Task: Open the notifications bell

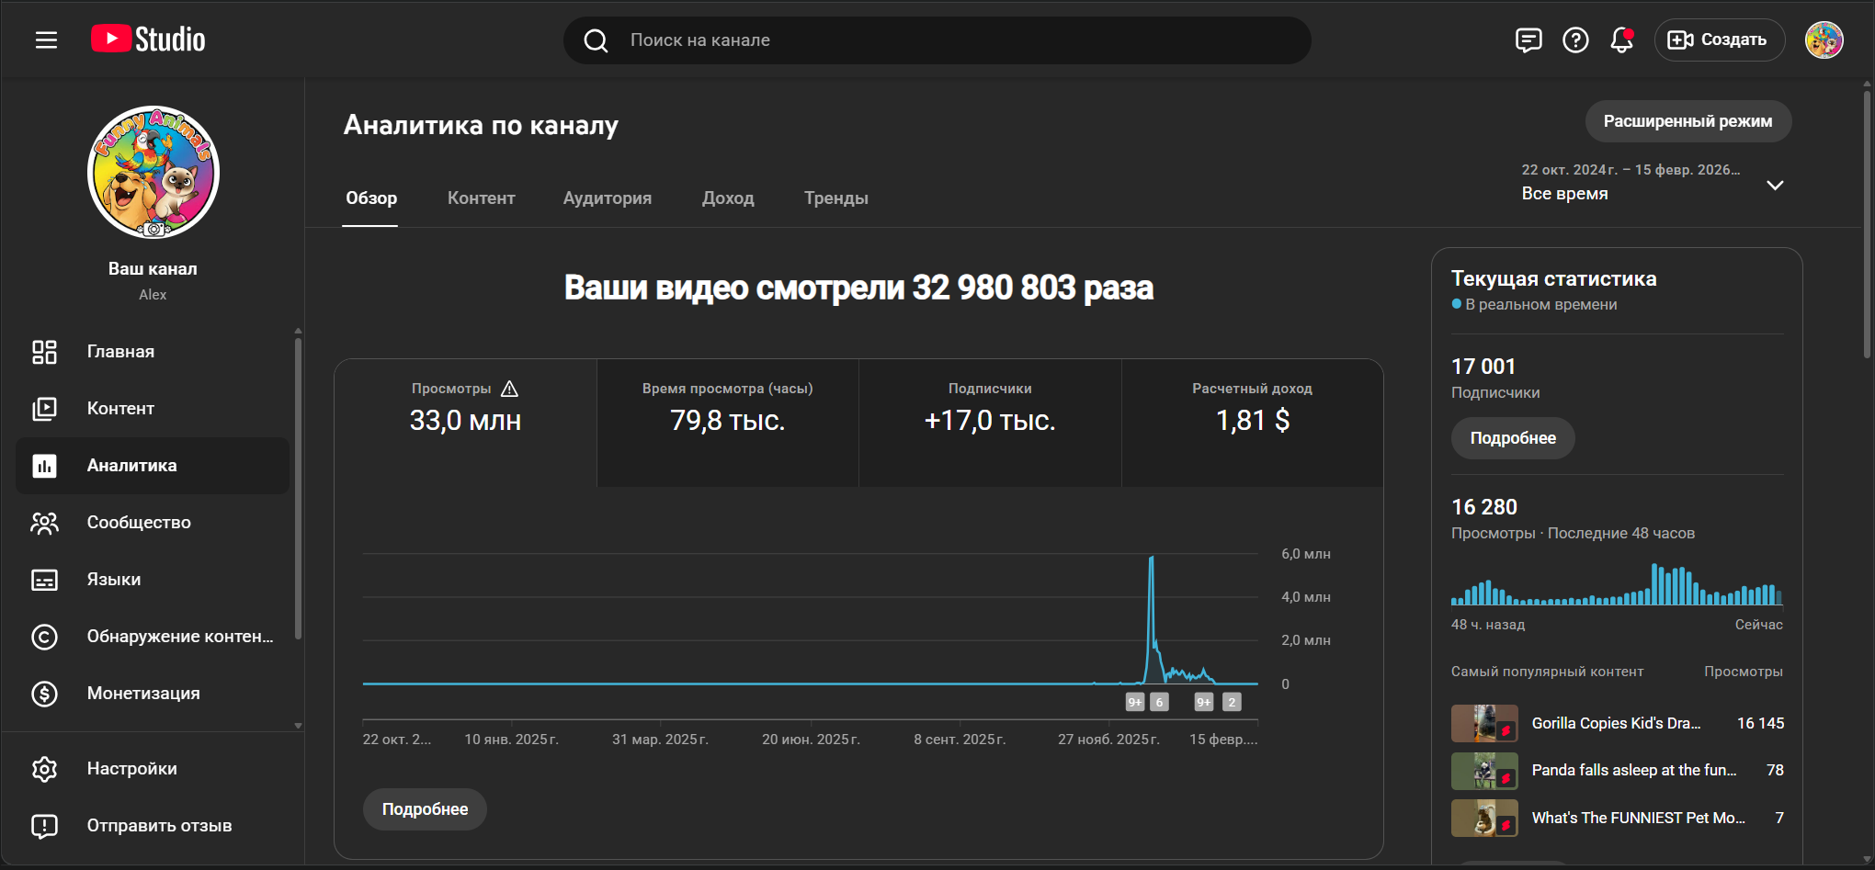Action: coord(1622,40)
